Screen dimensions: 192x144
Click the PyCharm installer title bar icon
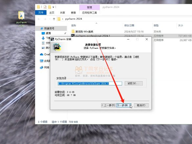(x=53, y=39)
